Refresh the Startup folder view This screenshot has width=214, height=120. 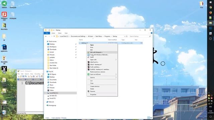pos(127,36)
